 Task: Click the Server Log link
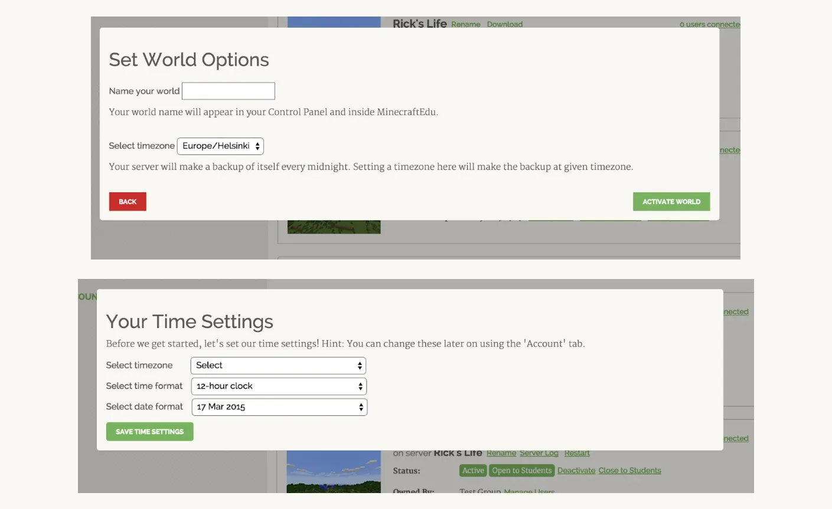pos(539,453)
